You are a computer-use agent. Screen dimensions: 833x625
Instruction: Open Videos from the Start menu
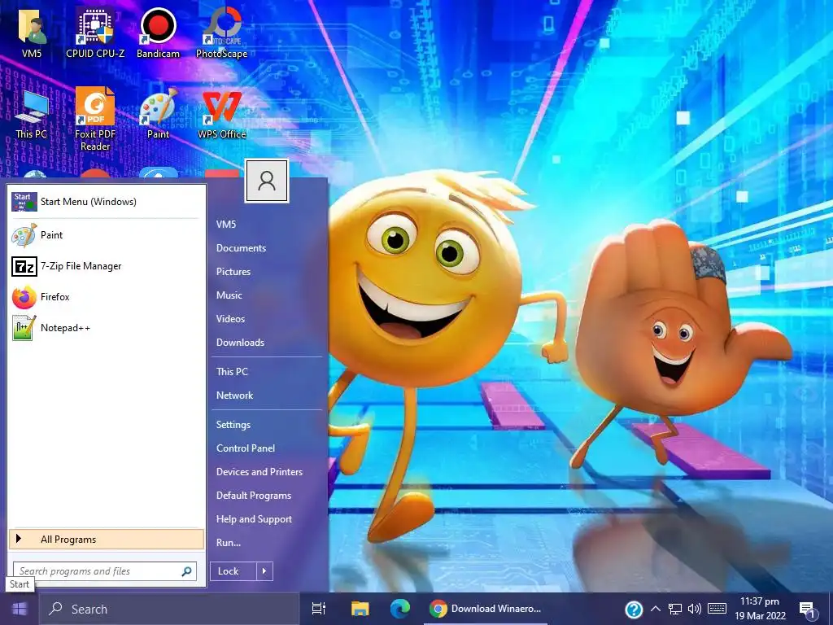point(230,319)
